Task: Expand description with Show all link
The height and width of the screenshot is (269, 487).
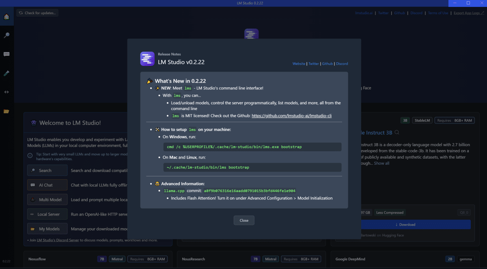Action: [x=381, y=163]
